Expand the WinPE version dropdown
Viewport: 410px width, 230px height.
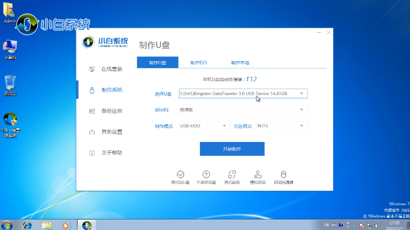click(x=243, y=110)
